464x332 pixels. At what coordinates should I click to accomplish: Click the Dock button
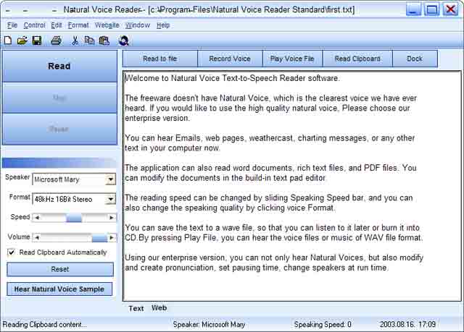[415, 59]
